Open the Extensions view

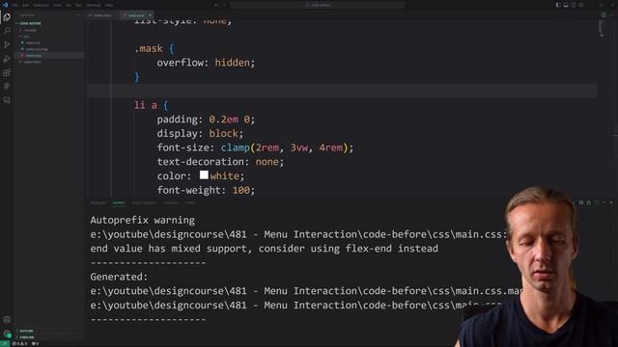(7, 73)
